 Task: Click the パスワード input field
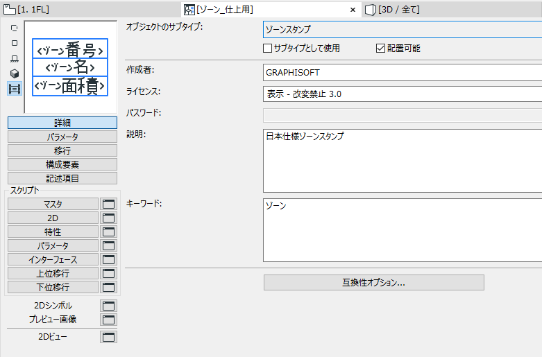pos(403,115)
